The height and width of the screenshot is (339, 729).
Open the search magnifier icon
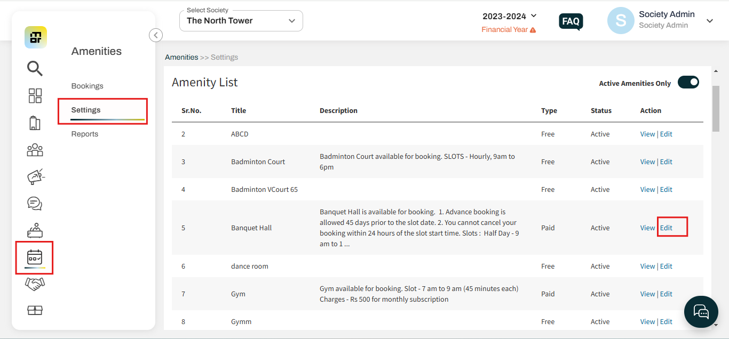coord(35,69)
